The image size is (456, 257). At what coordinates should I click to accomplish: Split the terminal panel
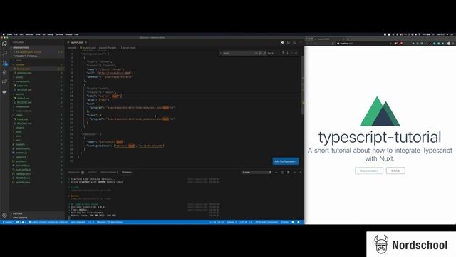282,173
